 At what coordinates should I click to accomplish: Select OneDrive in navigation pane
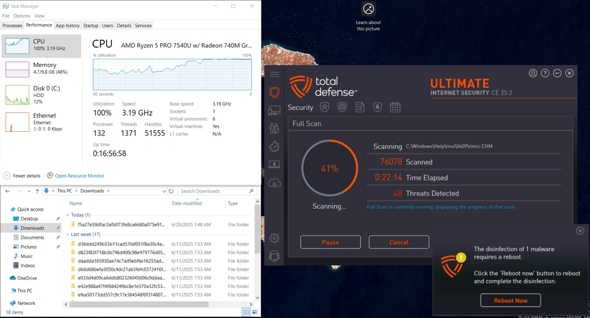pos(27,278)
